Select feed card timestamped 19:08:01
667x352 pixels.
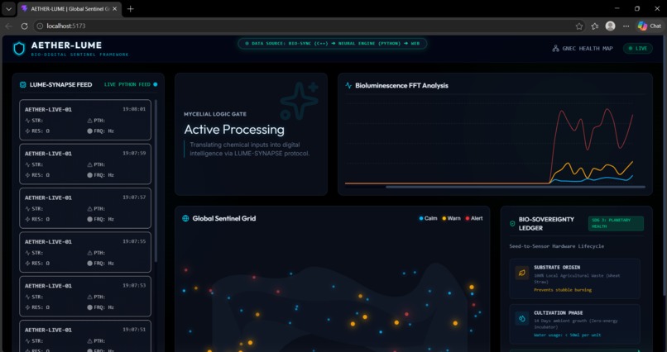click(85, 120)
